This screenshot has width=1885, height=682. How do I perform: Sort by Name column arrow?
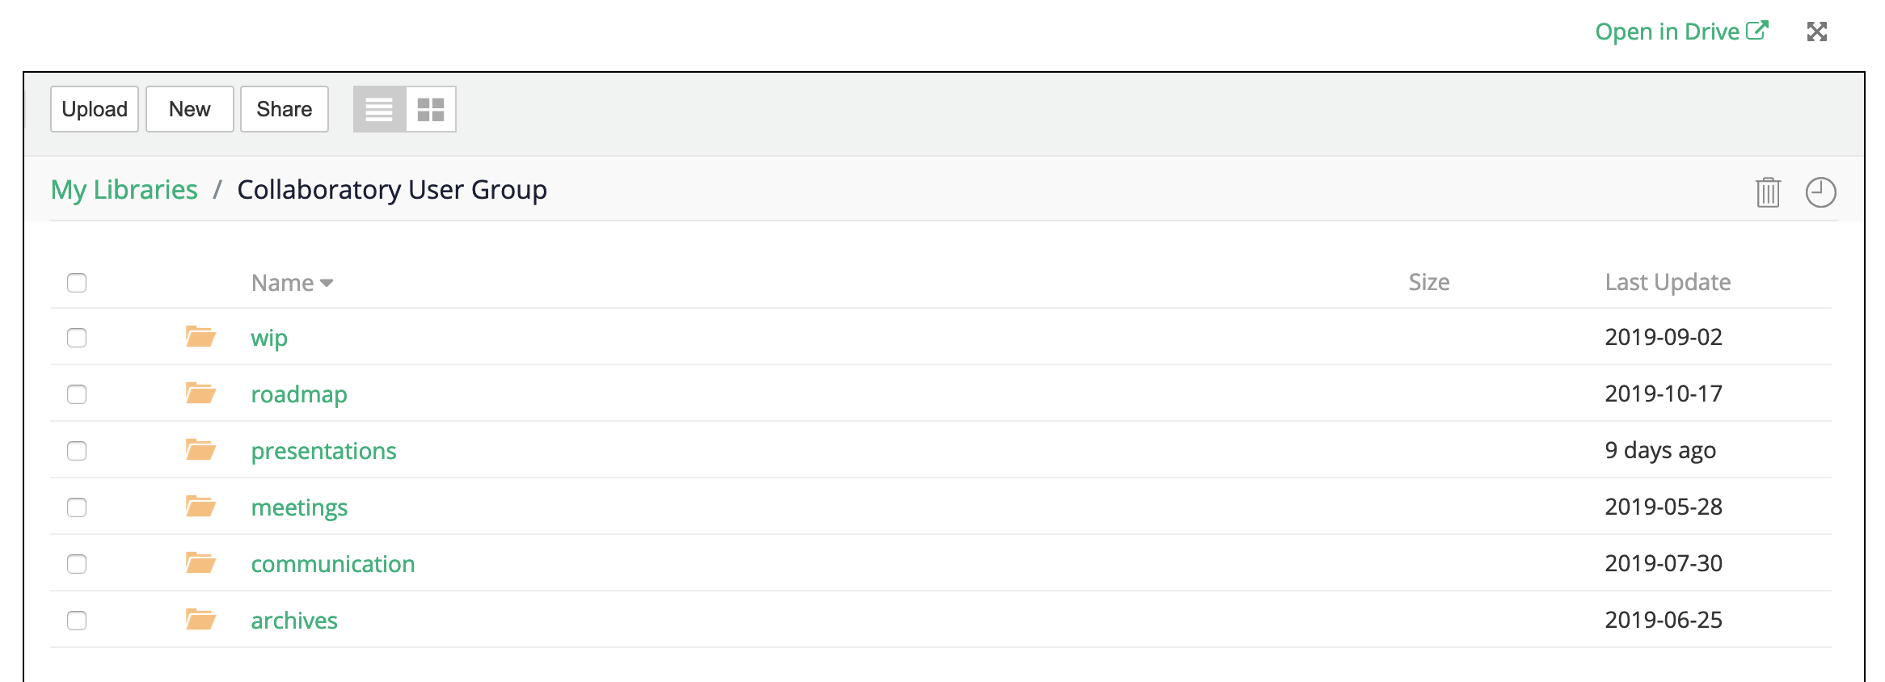[x=327, y=283]
